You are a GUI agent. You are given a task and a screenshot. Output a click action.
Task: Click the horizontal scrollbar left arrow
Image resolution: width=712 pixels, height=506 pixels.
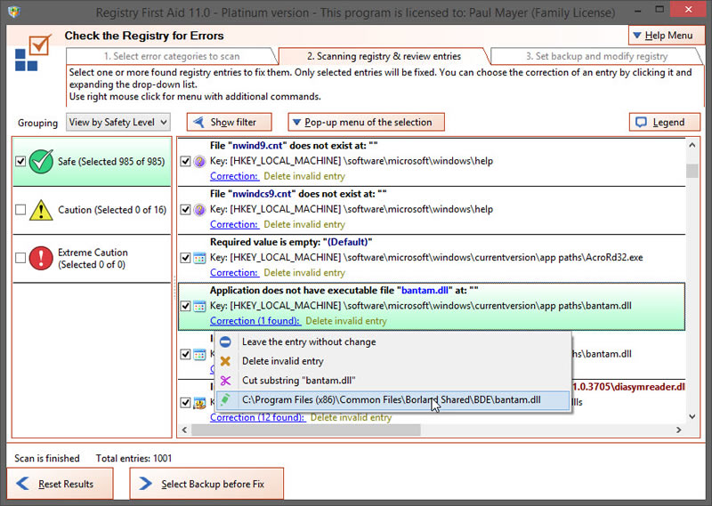point(184,430)
